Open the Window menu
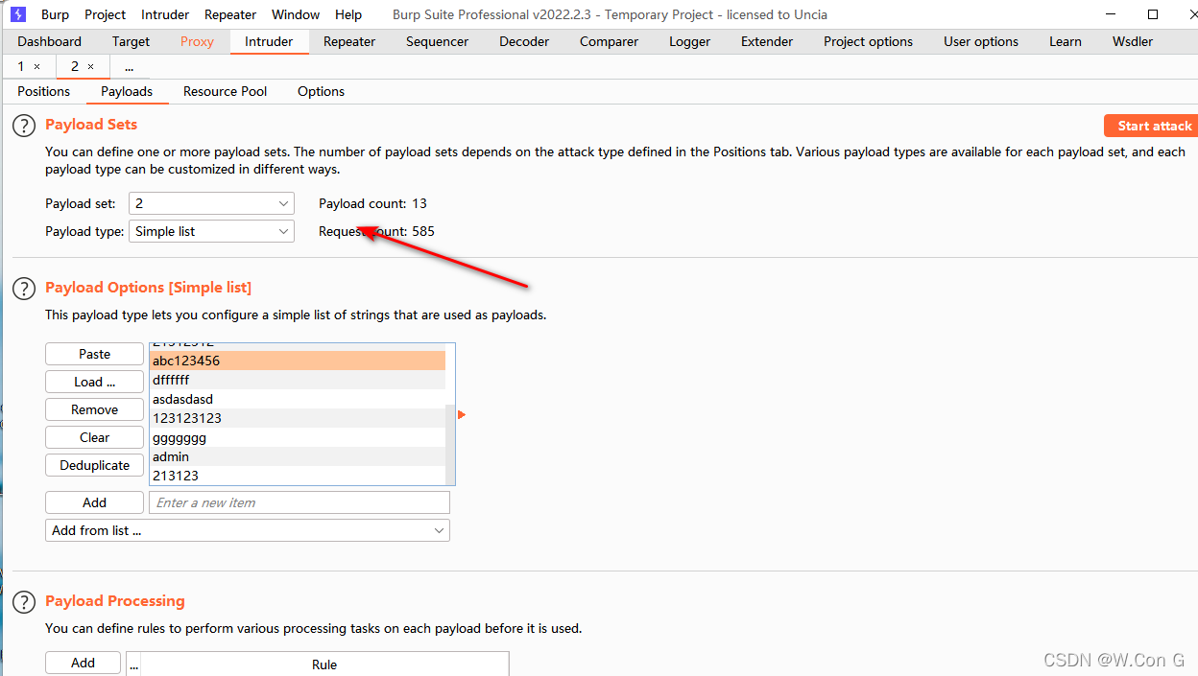This screenshot has width=1198, height=676. point(296,14)
